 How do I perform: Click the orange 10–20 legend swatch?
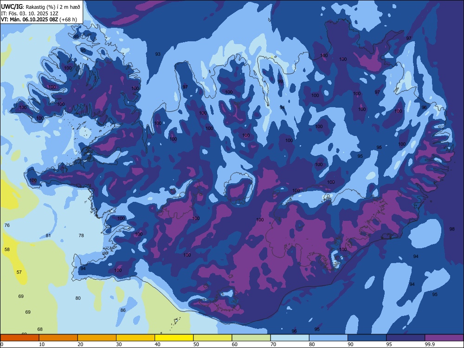[x=58, y=338]
